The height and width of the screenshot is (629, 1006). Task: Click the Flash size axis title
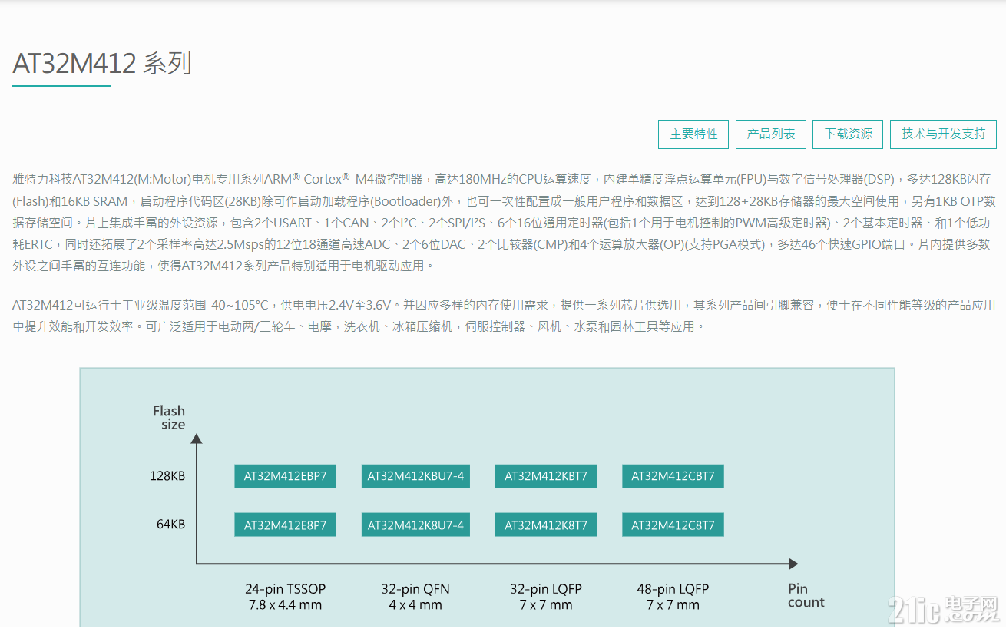pos(169,418)
